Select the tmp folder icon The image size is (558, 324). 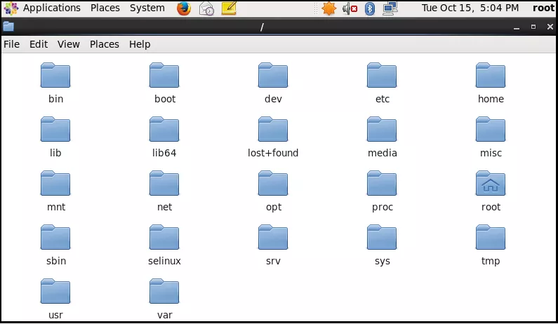491,237
